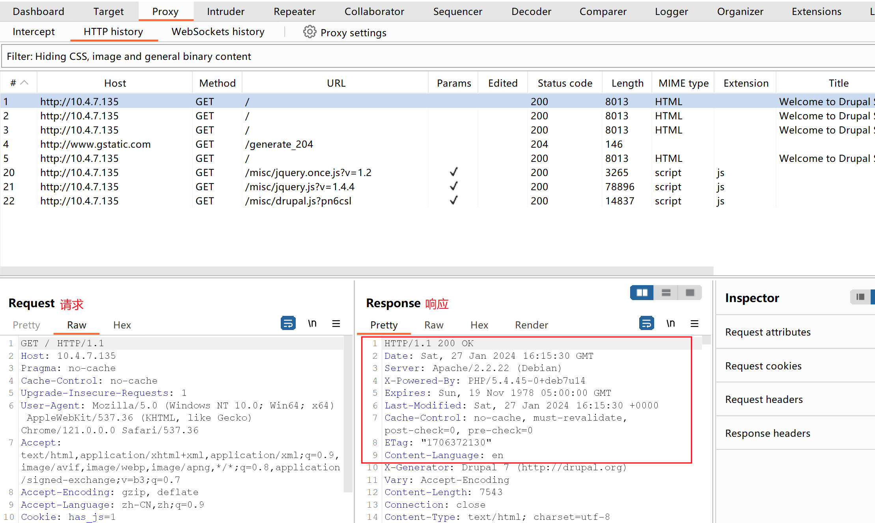The height and width of the screenshot is (523, 875).
Task: Click 204 status code in row 4
Action: tap(539, 144)
